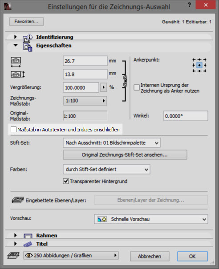This screenshot has width=219, height=269.
Task: Click the embedded layers stack icon
Action: tap(18, 200)
